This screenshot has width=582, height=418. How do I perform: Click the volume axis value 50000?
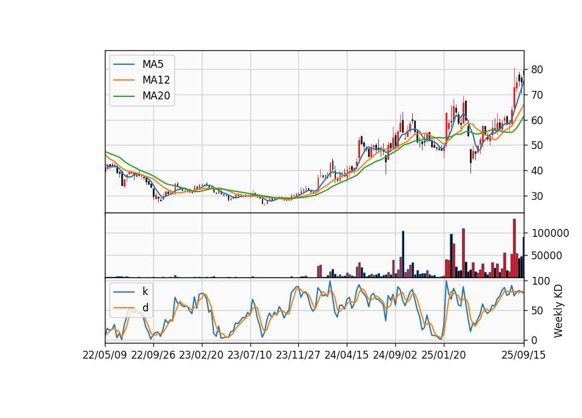pos(547,256)
